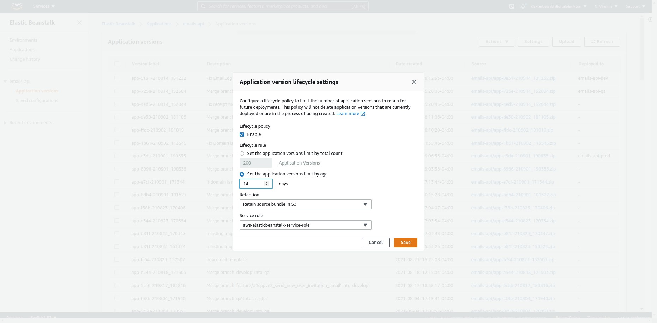657x323 pixels.
Task: Save the lifecycle settings
Action: (x=405, y=243)
